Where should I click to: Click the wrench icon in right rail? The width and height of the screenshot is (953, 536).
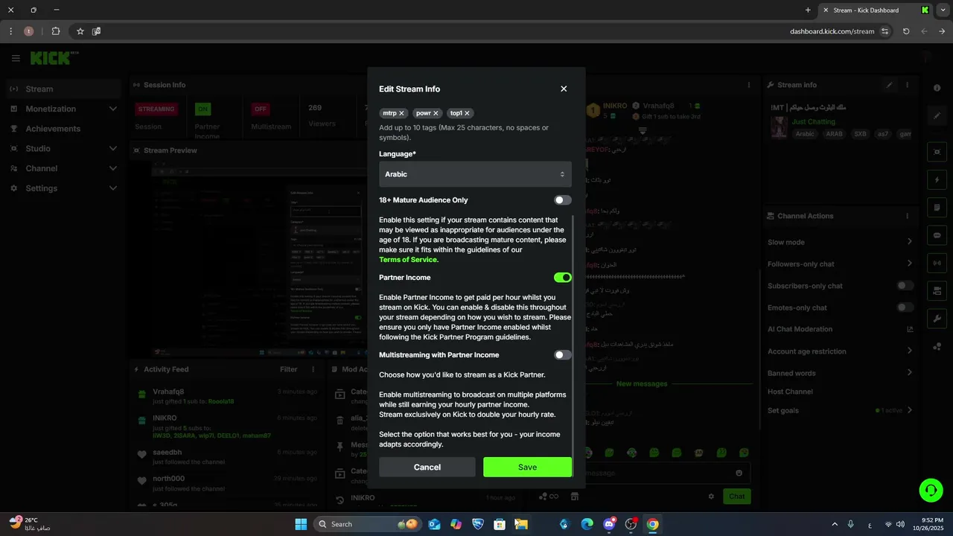point(937,319)
